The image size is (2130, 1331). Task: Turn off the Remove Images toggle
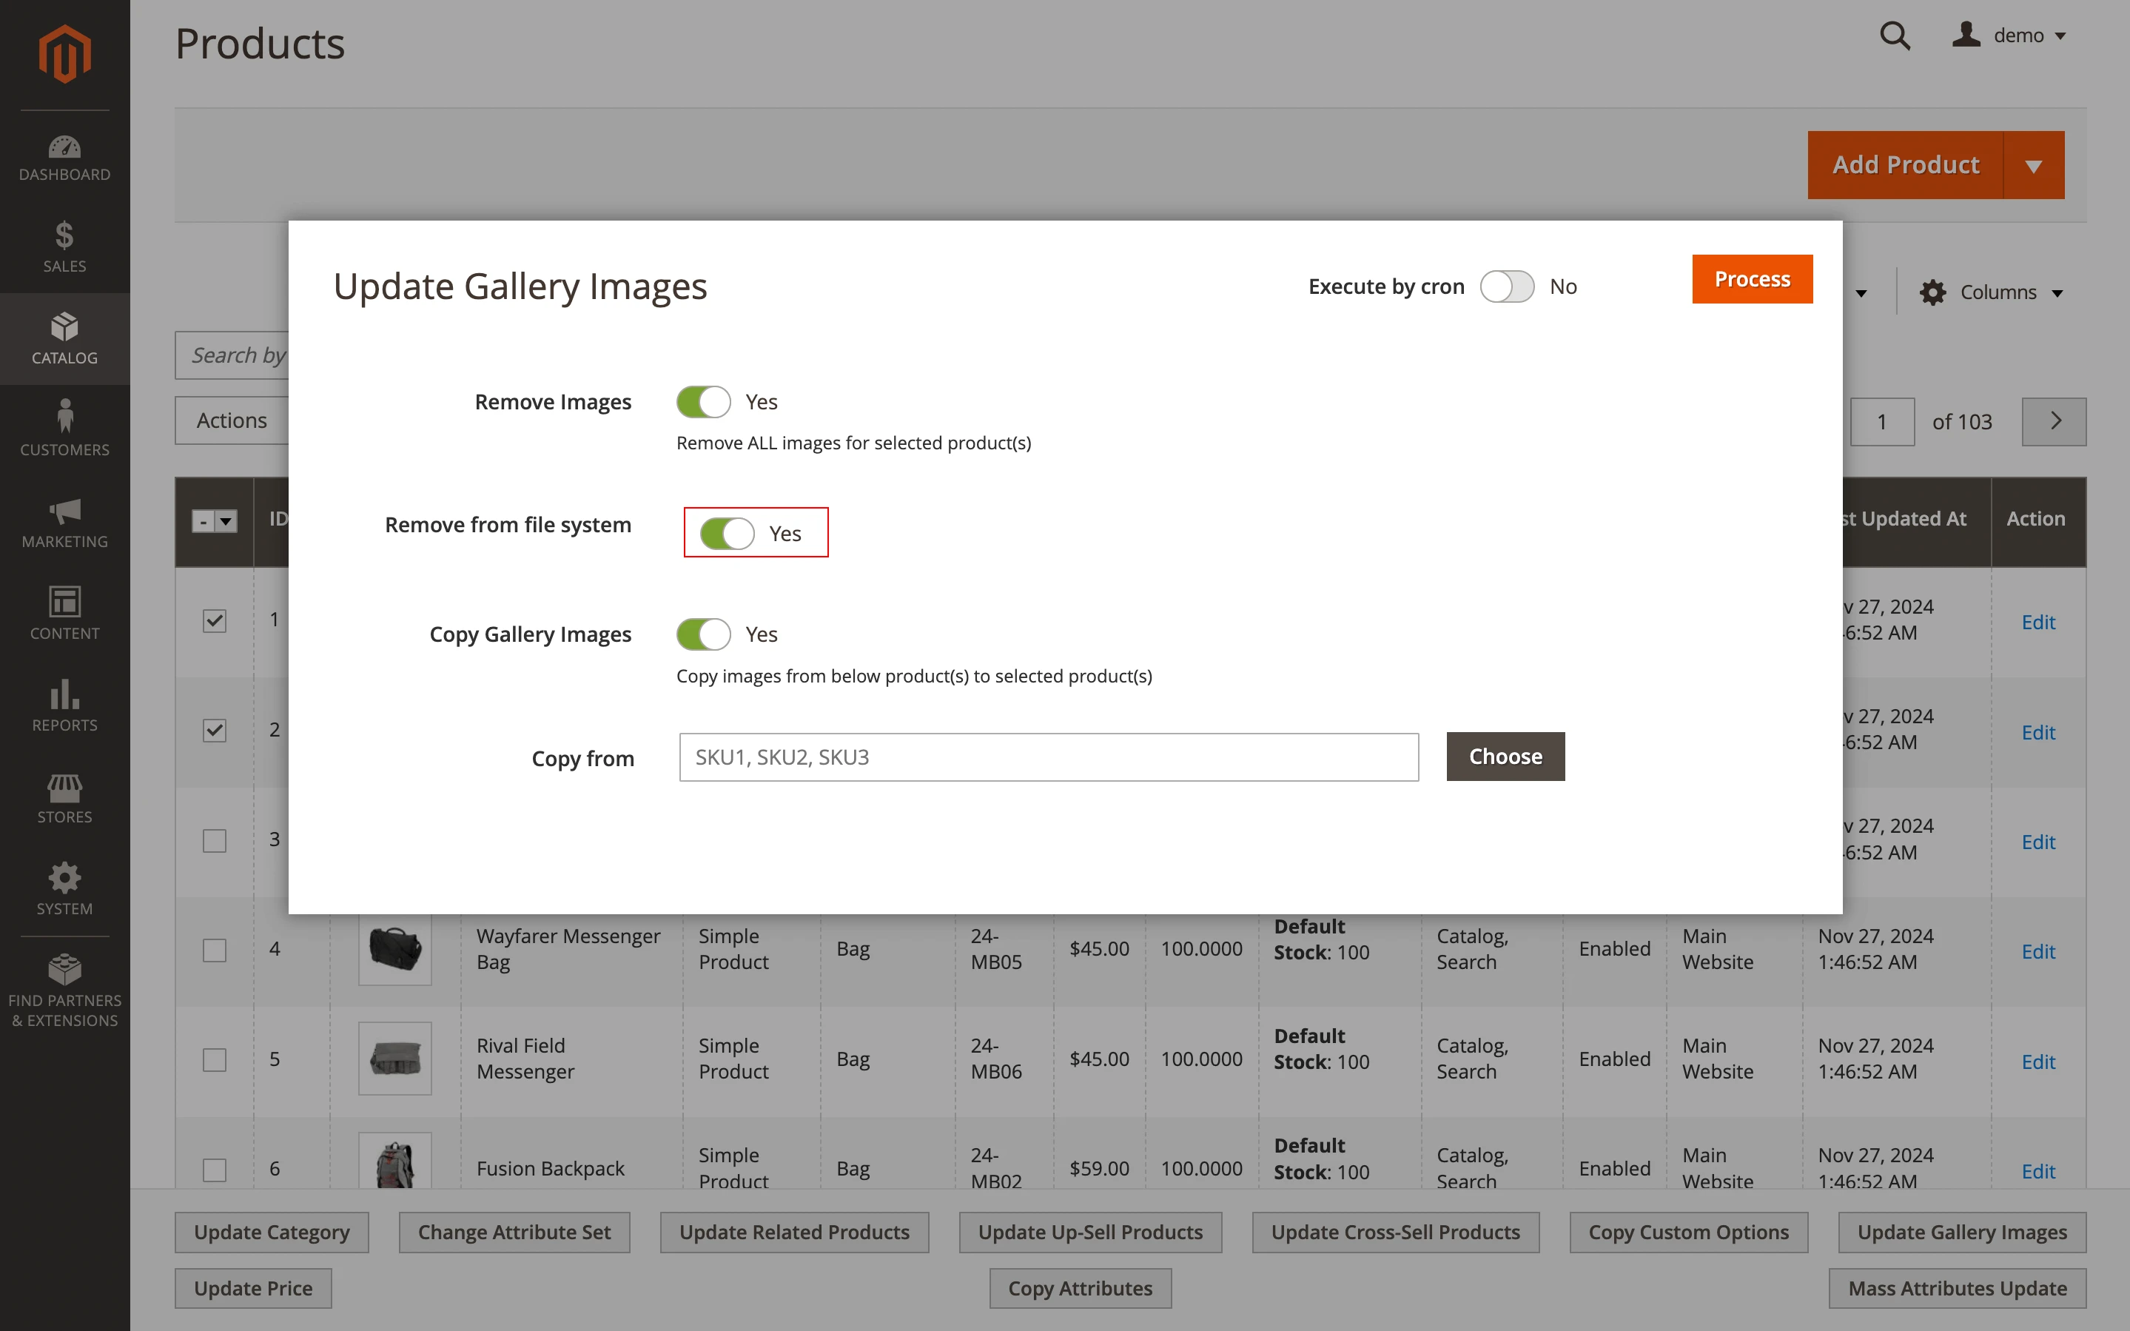click(703, 401)
